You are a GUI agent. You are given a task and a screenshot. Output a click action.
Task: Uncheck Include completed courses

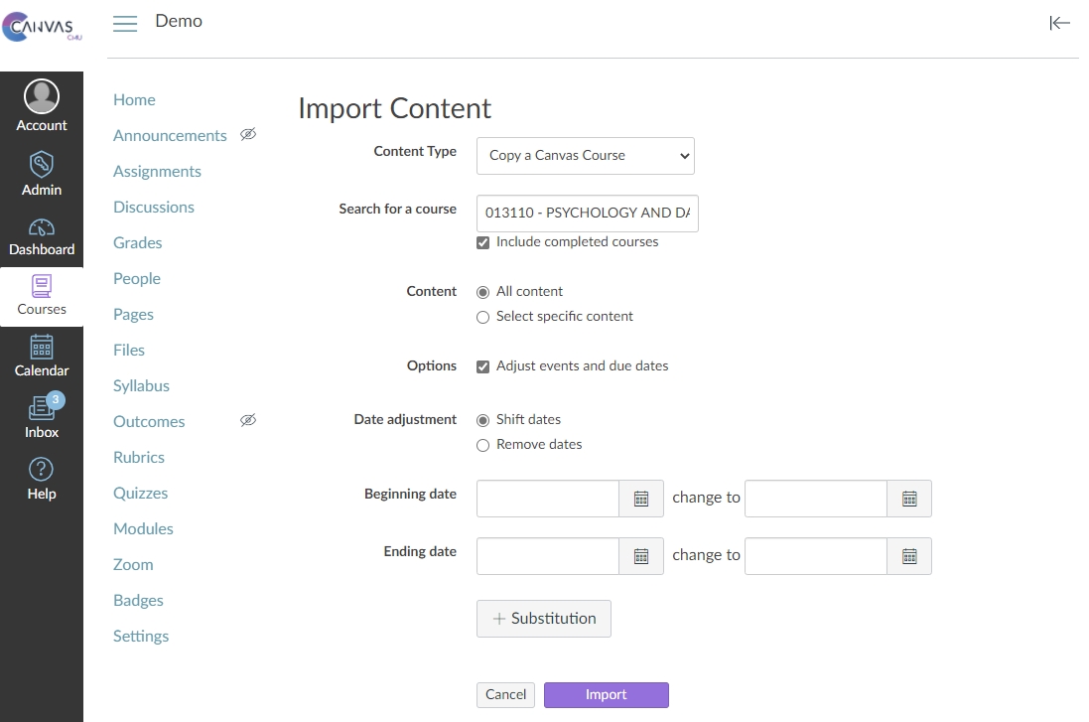pos(483,242)
